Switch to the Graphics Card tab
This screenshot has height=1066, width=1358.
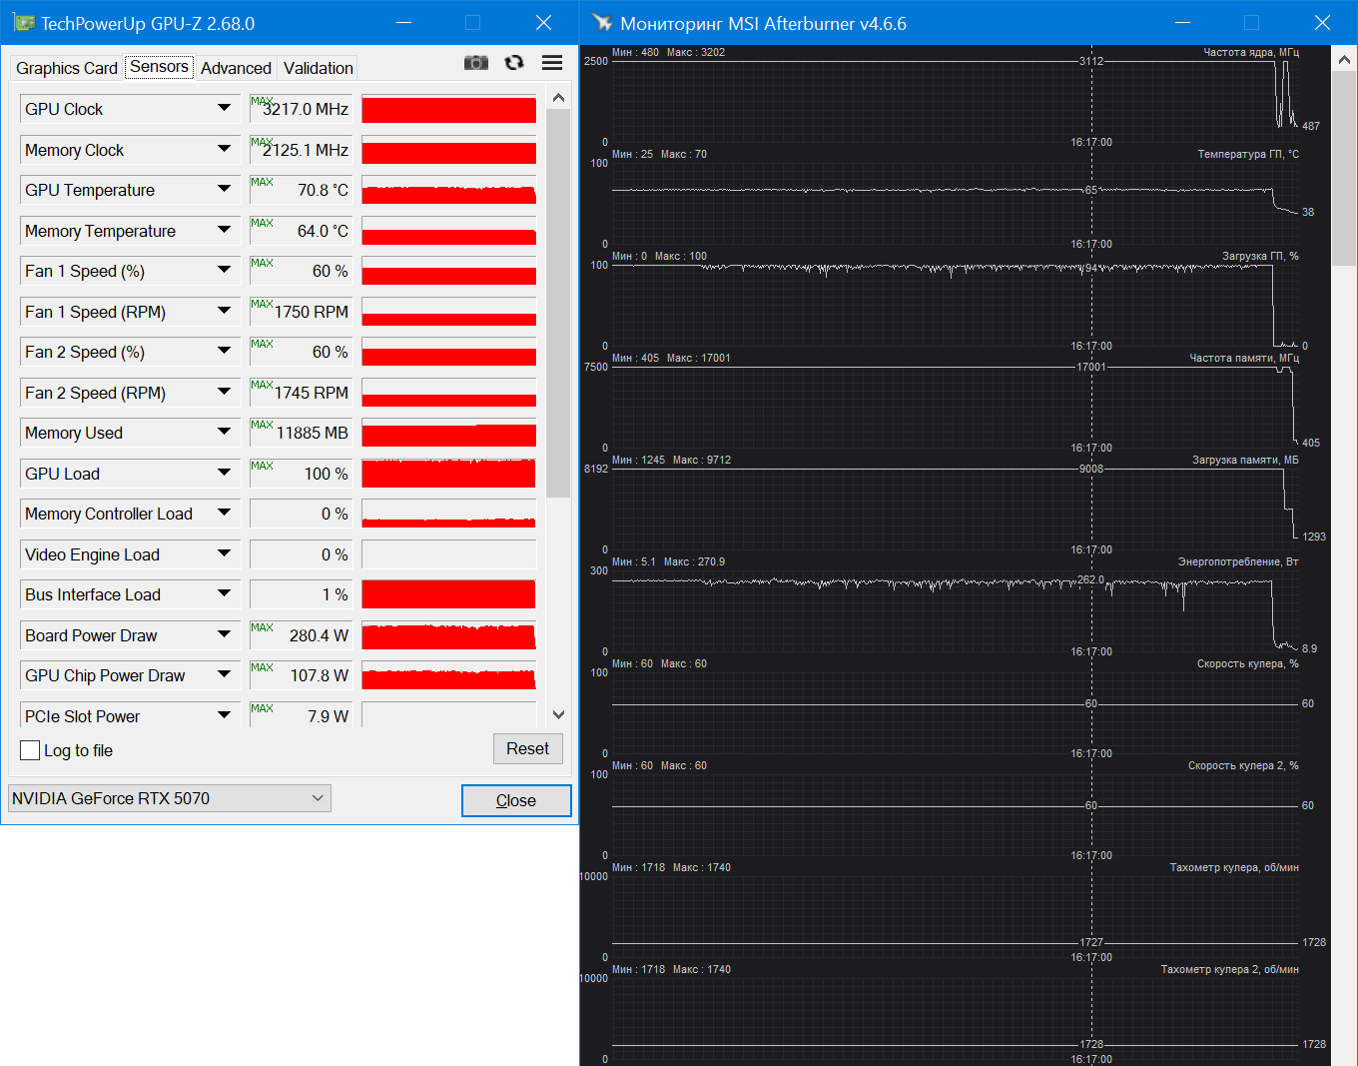point(66,68)
